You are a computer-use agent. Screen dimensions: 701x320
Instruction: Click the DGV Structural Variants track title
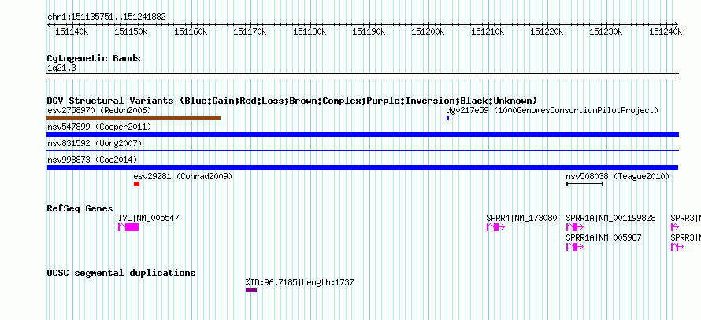click(x=292, y=101)
